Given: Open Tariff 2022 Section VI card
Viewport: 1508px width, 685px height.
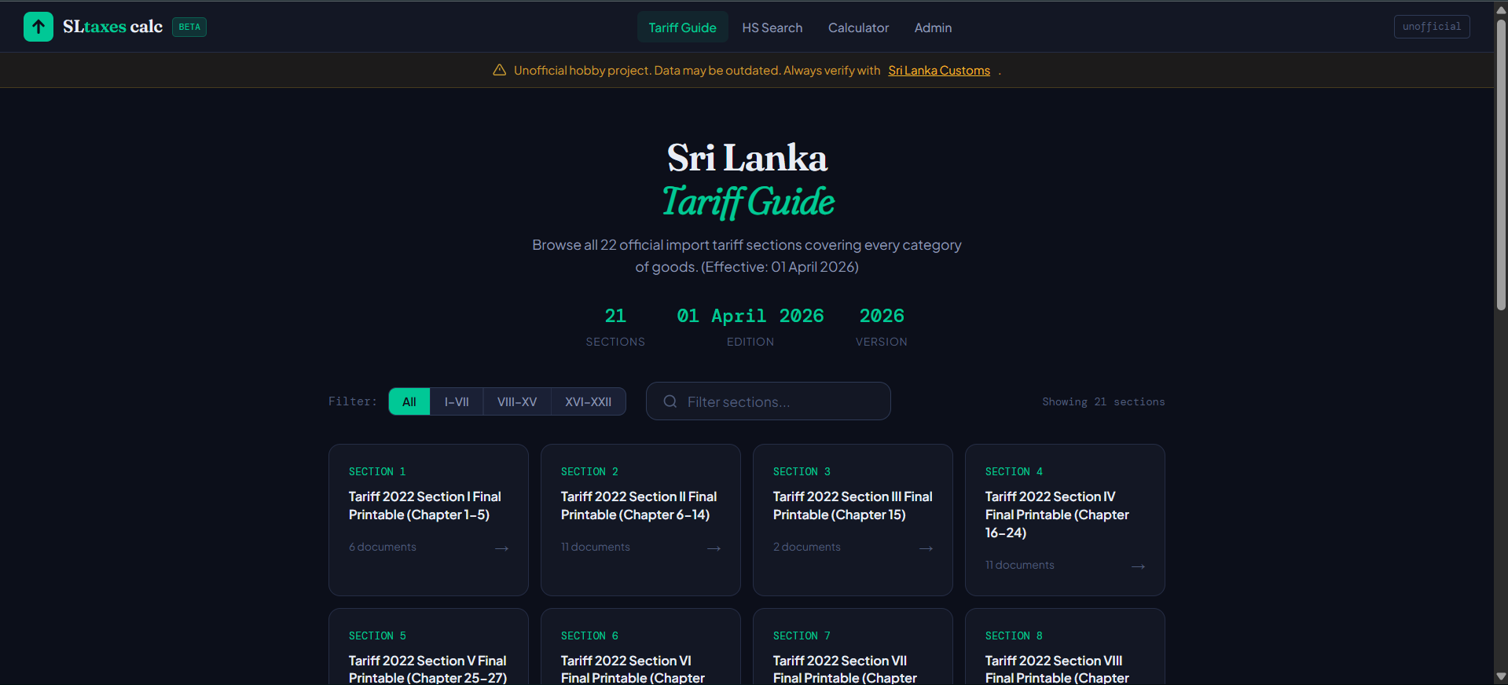Looking at the screenshot, I should (x=640, y=647).
